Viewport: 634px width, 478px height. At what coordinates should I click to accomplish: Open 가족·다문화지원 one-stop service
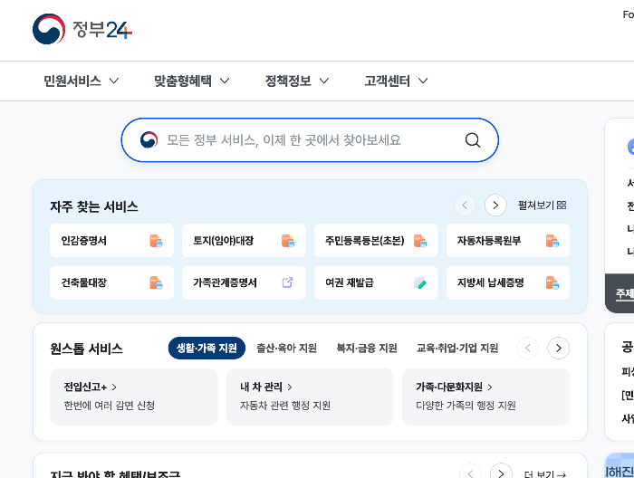[x=485, y=397]
